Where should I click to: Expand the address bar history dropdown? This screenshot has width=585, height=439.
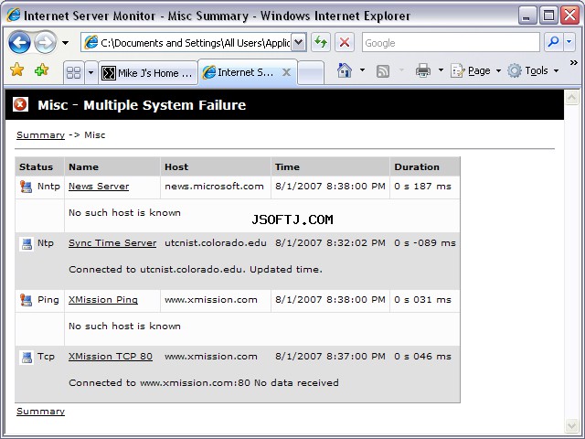point(299,43)
